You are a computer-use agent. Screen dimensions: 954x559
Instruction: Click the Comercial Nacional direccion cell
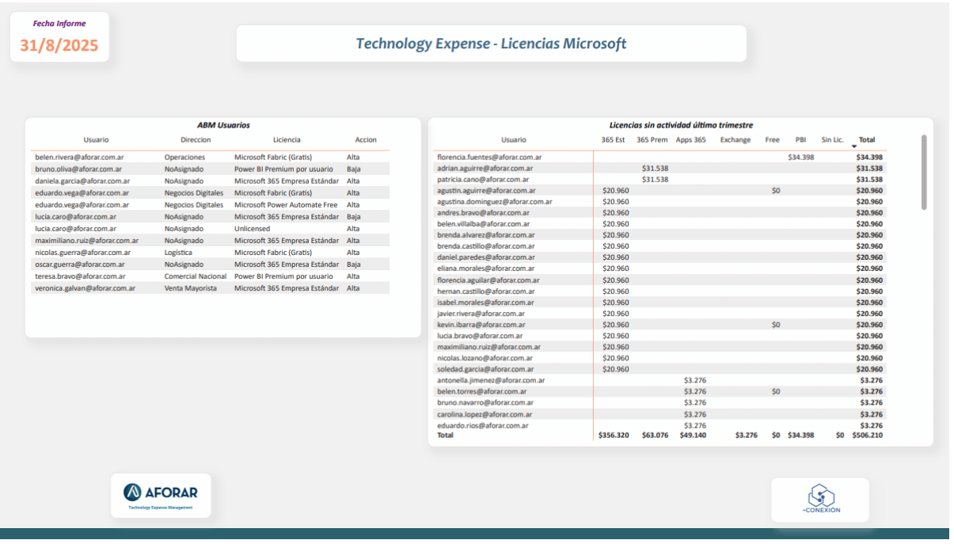click(x=196, y=276)
